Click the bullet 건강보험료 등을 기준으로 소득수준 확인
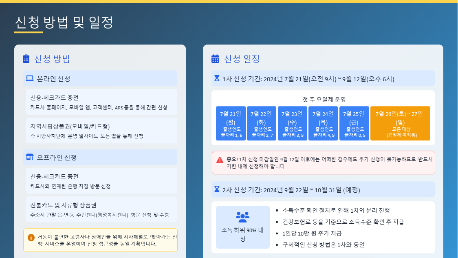The height and width of the screenshot is (258, 458). point(343,222)
